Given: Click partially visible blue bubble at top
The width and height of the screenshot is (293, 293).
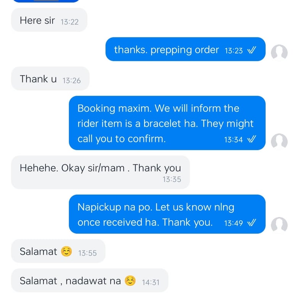Looking at the screenshot, I should tap(46, 1).
